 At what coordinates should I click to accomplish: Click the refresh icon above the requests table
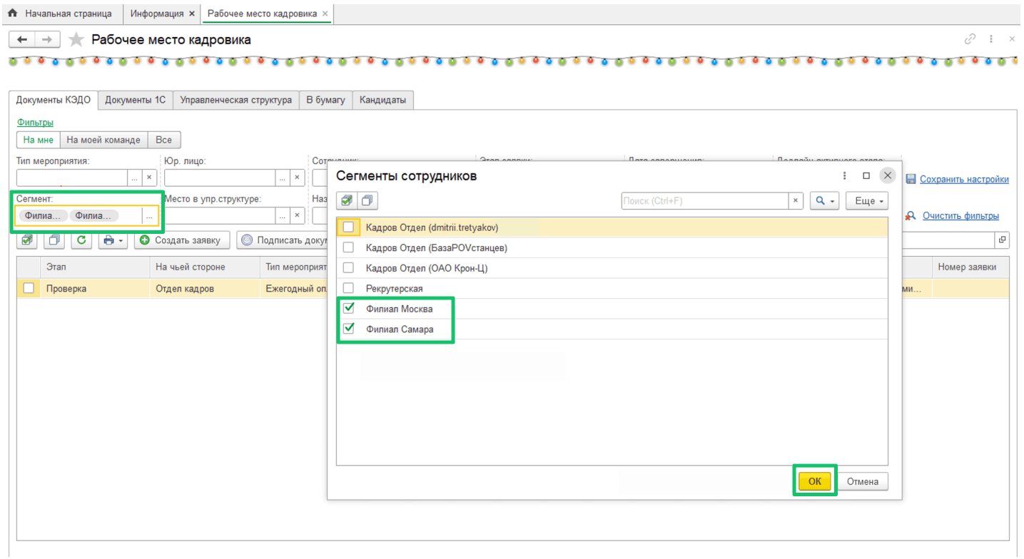click(81, 240)
